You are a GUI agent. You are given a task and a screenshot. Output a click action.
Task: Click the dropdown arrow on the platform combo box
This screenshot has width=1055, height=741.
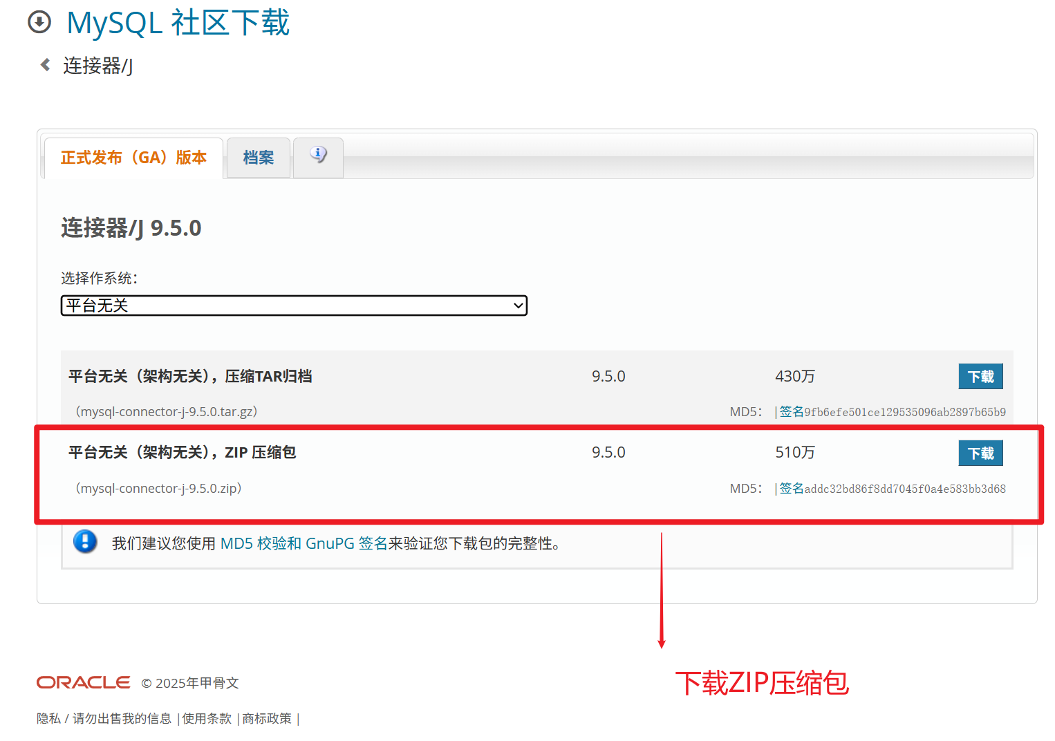517,305
